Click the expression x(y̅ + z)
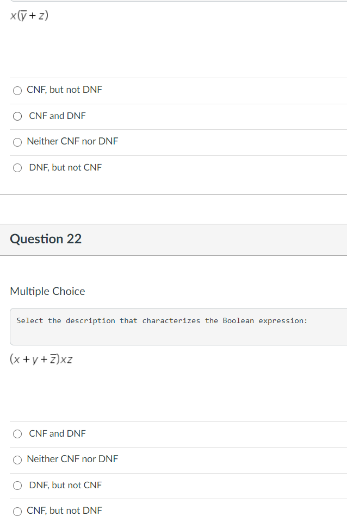 coord(29,16)
